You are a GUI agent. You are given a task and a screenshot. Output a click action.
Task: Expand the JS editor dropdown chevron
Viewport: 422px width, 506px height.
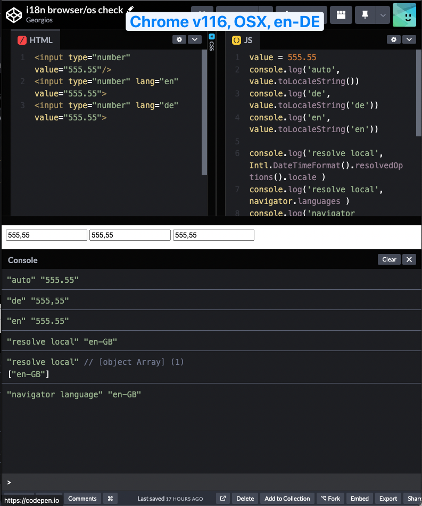409,39
